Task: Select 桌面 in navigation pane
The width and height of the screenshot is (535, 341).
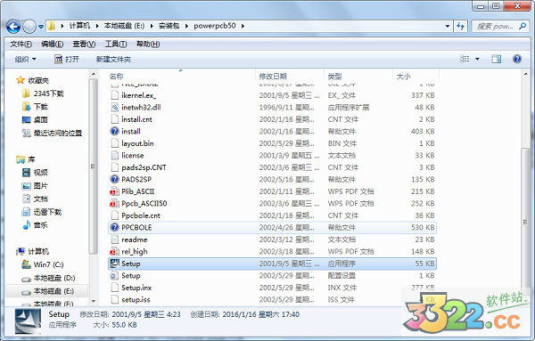Action: pos(35,120)
